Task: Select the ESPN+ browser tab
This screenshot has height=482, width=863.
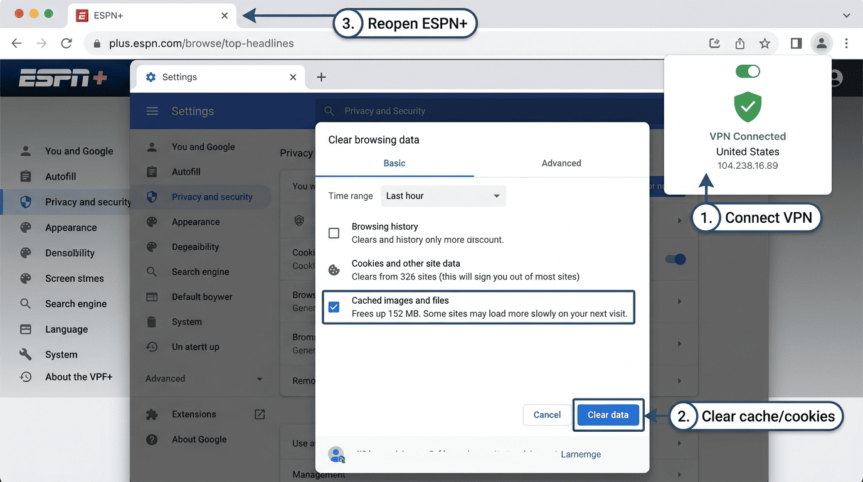Action: pos(152,16)
